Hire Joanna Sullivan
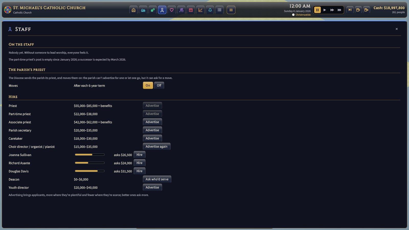Image resolution: width=409 pixels, height=230 pixels. [140, 155]
